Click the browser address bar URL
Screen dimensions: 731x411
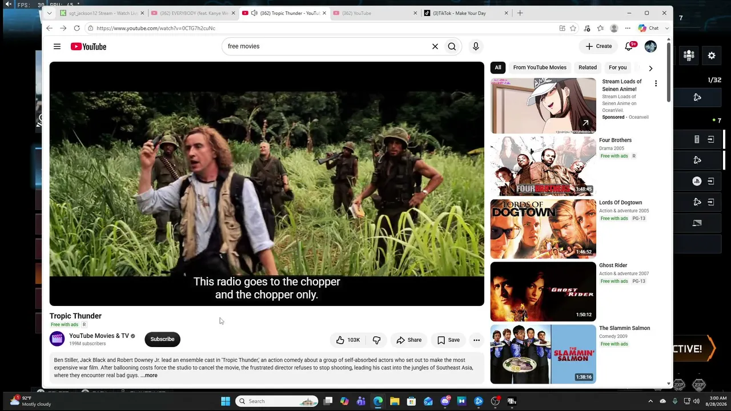pos(156,28)
